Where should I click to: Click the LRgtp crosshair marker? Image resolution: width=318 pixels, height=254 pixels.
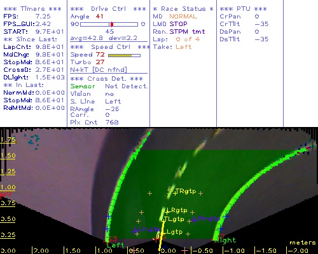(167, 211)
